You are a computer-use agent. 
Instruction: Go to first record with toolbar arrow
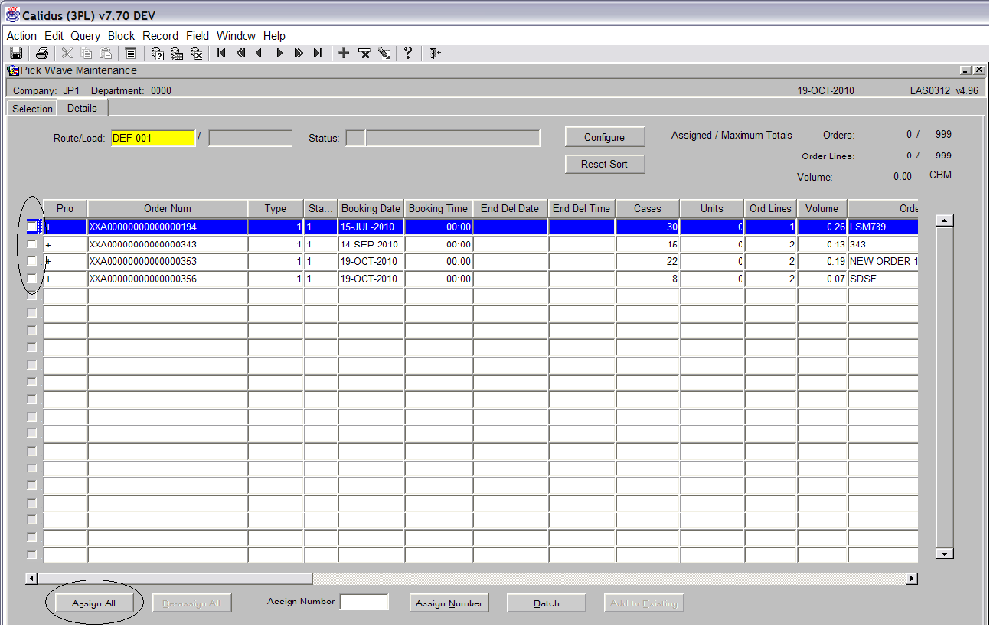click(221, 53)
